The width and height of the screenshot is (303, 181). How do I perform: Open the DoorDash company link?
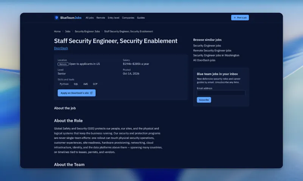61,48
